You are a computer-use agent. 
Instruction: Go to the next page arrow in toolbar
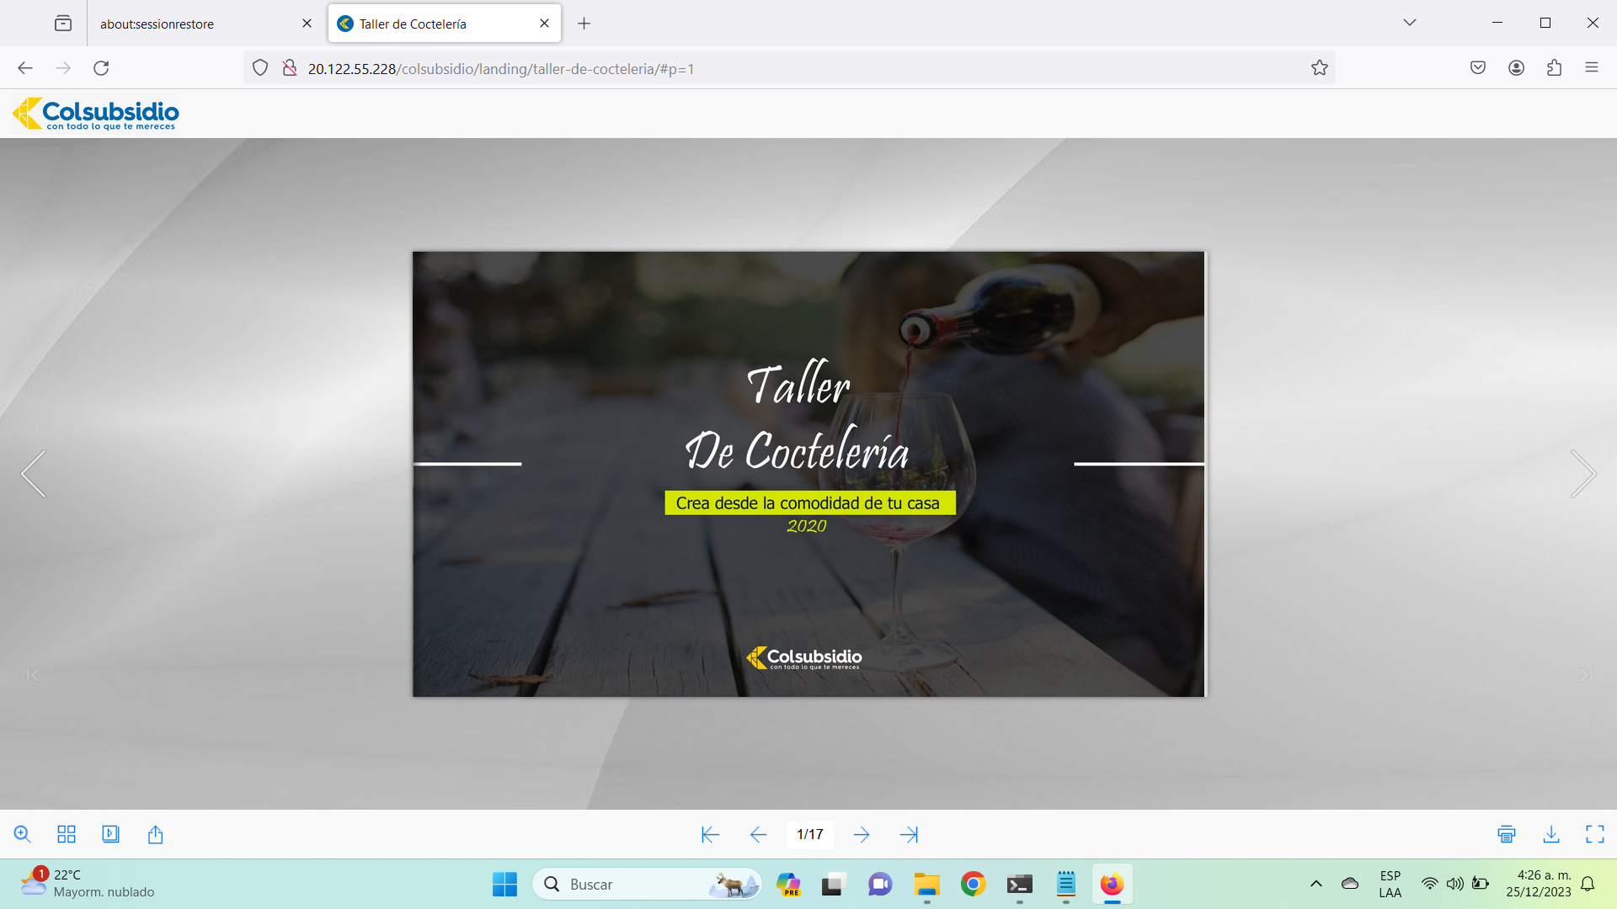[x=861, y=834]
